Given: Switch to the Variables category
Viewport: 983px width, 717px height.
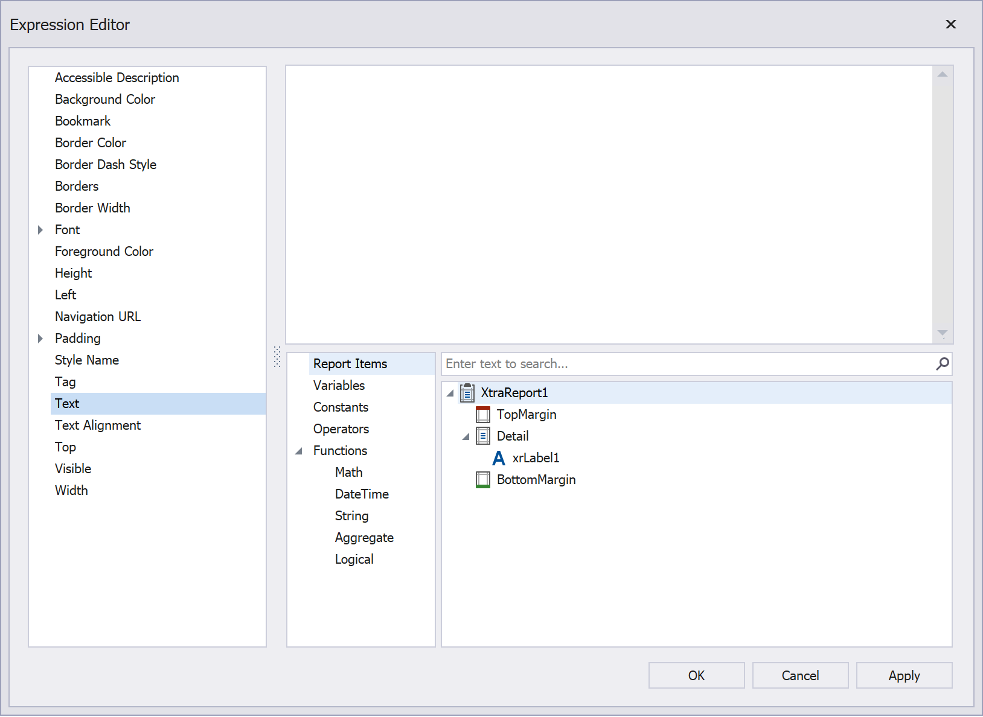Looking at the screenshot, I should 339,385.
